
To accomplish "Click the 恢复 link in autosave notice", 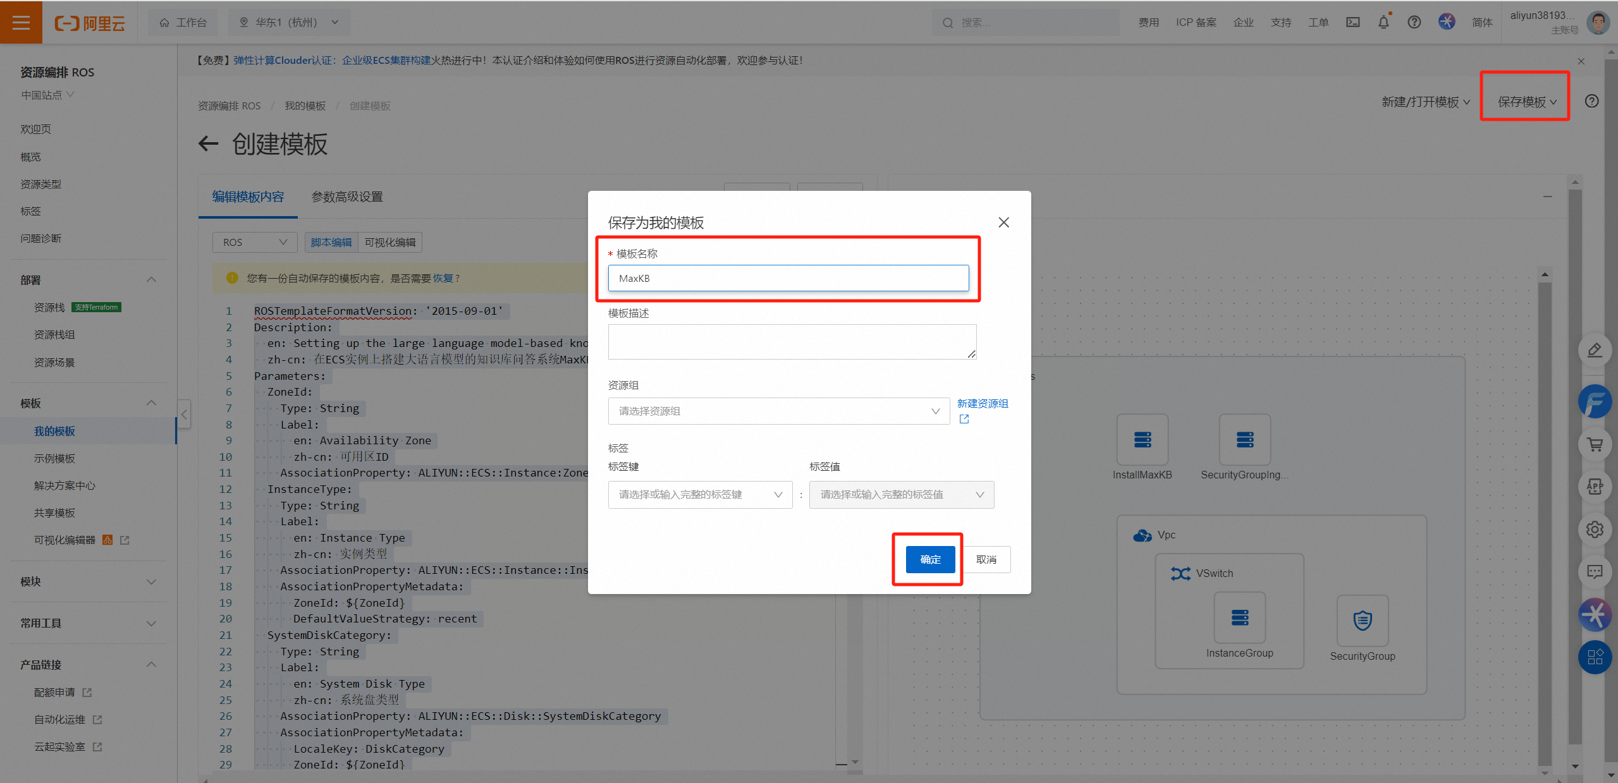I will tap(443, 279).
